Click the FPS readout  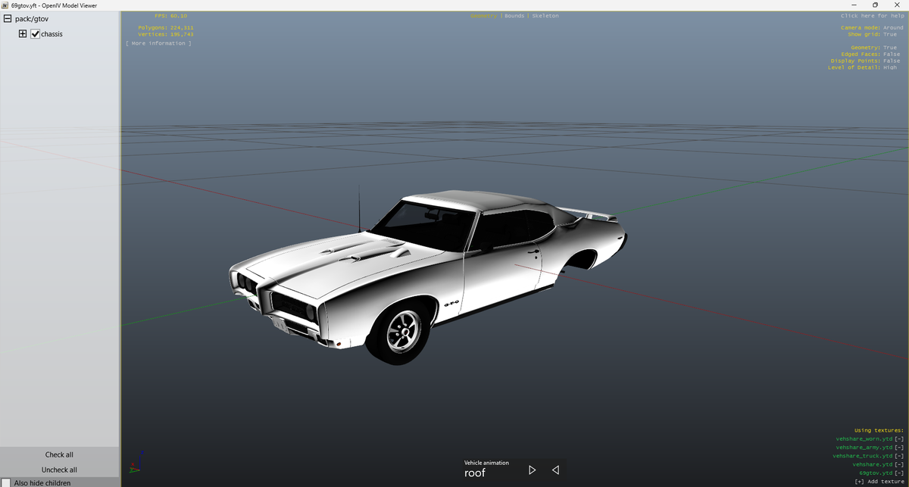[x=170, y=16]
